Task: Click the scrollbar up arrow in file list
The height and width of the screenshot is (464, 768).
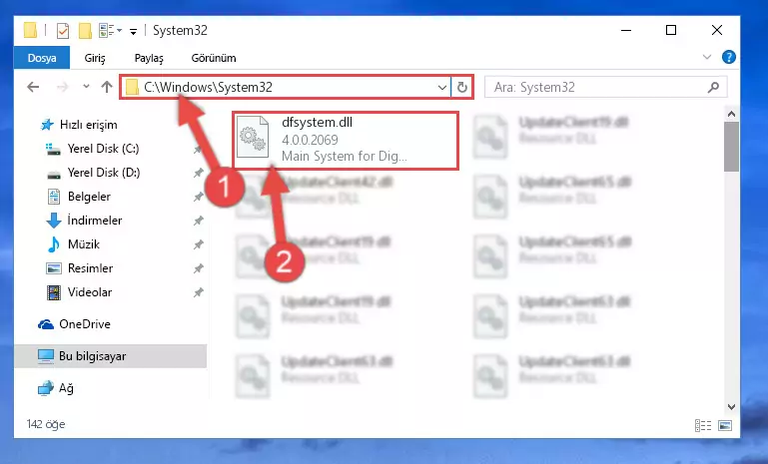Action: tap(731, 114)
